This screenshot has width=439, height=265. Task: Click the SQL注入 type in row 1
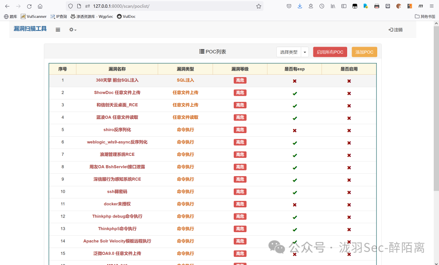[185, 80]
